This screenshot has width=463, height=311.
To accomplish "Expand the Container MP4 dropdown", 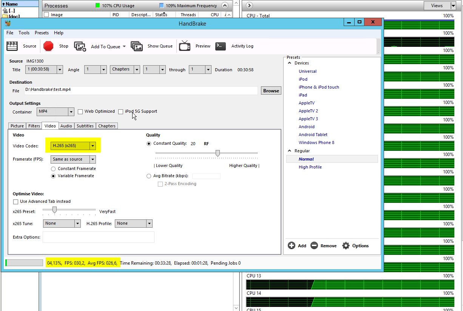I will tap(56, 112).
